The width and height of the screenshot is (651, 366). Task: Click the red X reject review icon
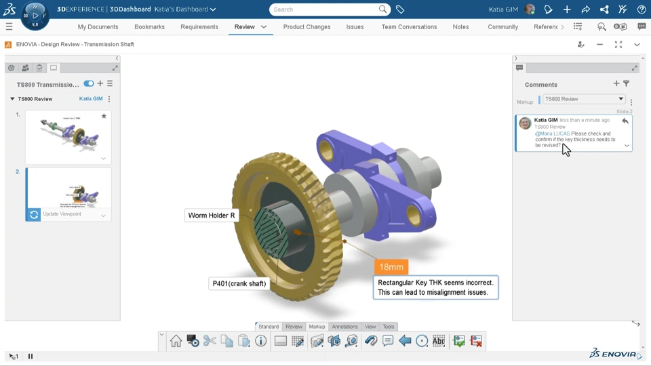[x=476, y=341]
